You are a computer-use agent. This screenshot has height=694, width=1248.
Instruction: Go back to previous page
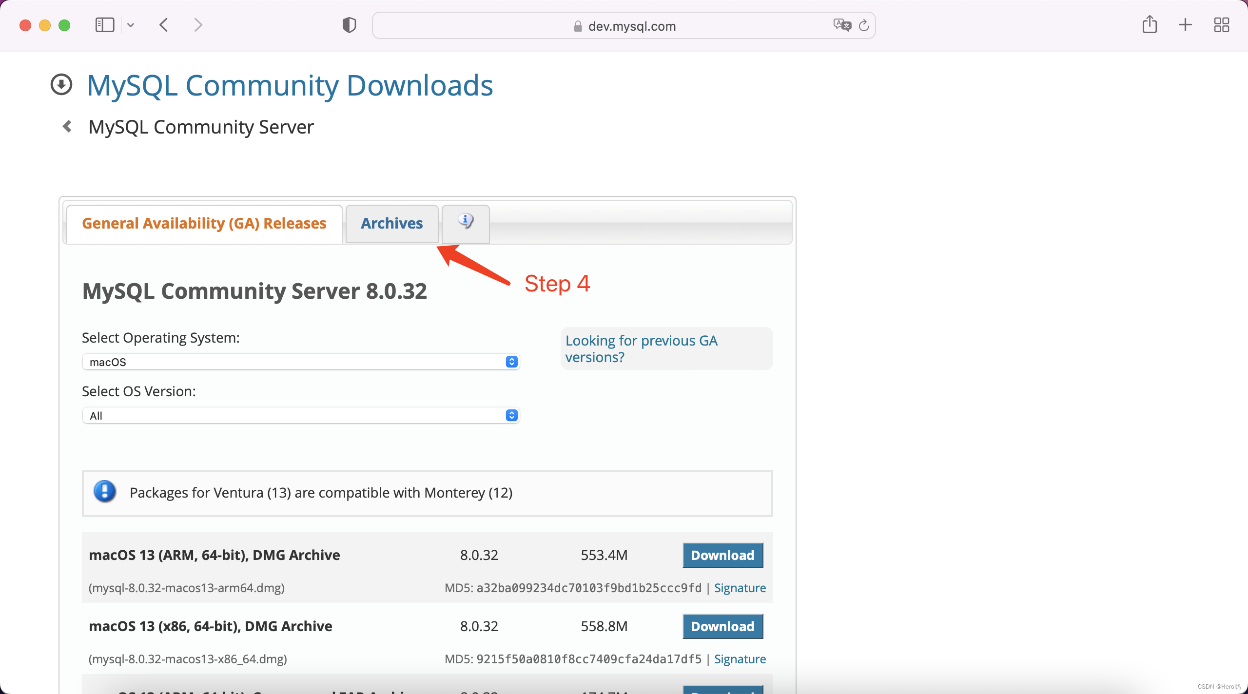coord(164,25)
